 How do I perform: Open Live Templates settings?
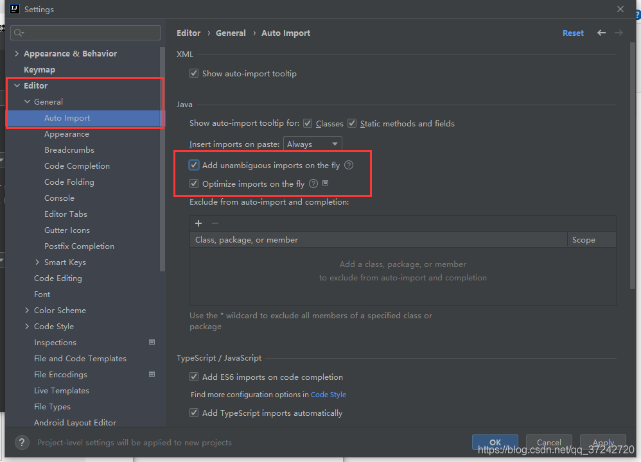tap(61, 391)
